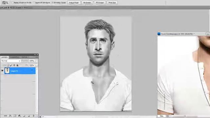Click the 79% zoom field in Gosling window
This screenshot has width=210, height=118.
click(161, 116)
